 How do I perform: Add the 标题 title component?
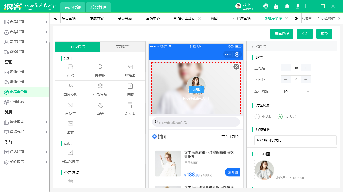point(130,90)
